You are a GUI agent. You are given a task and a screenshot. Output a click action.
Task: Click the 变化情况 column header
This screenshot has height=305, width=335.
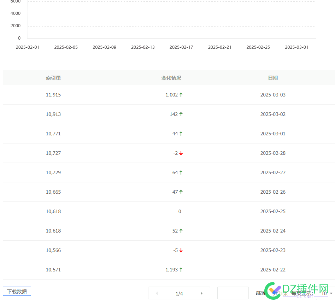[x=171, y=77]
